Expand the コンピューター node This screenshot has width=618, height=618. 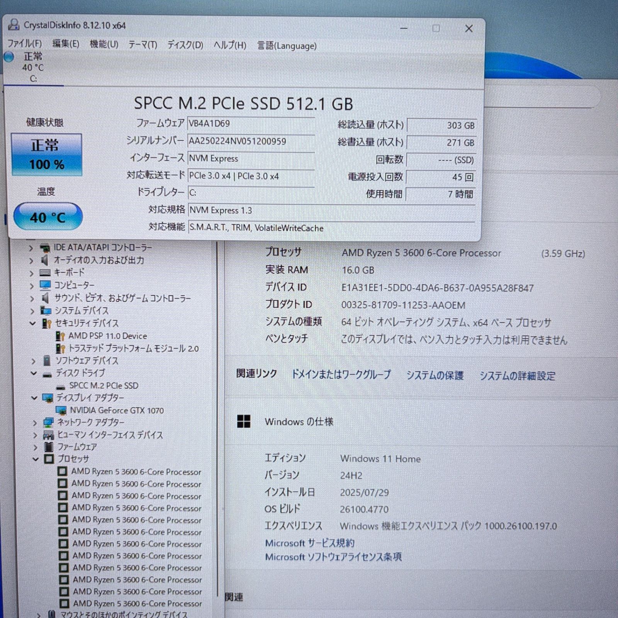coord(32,286)
